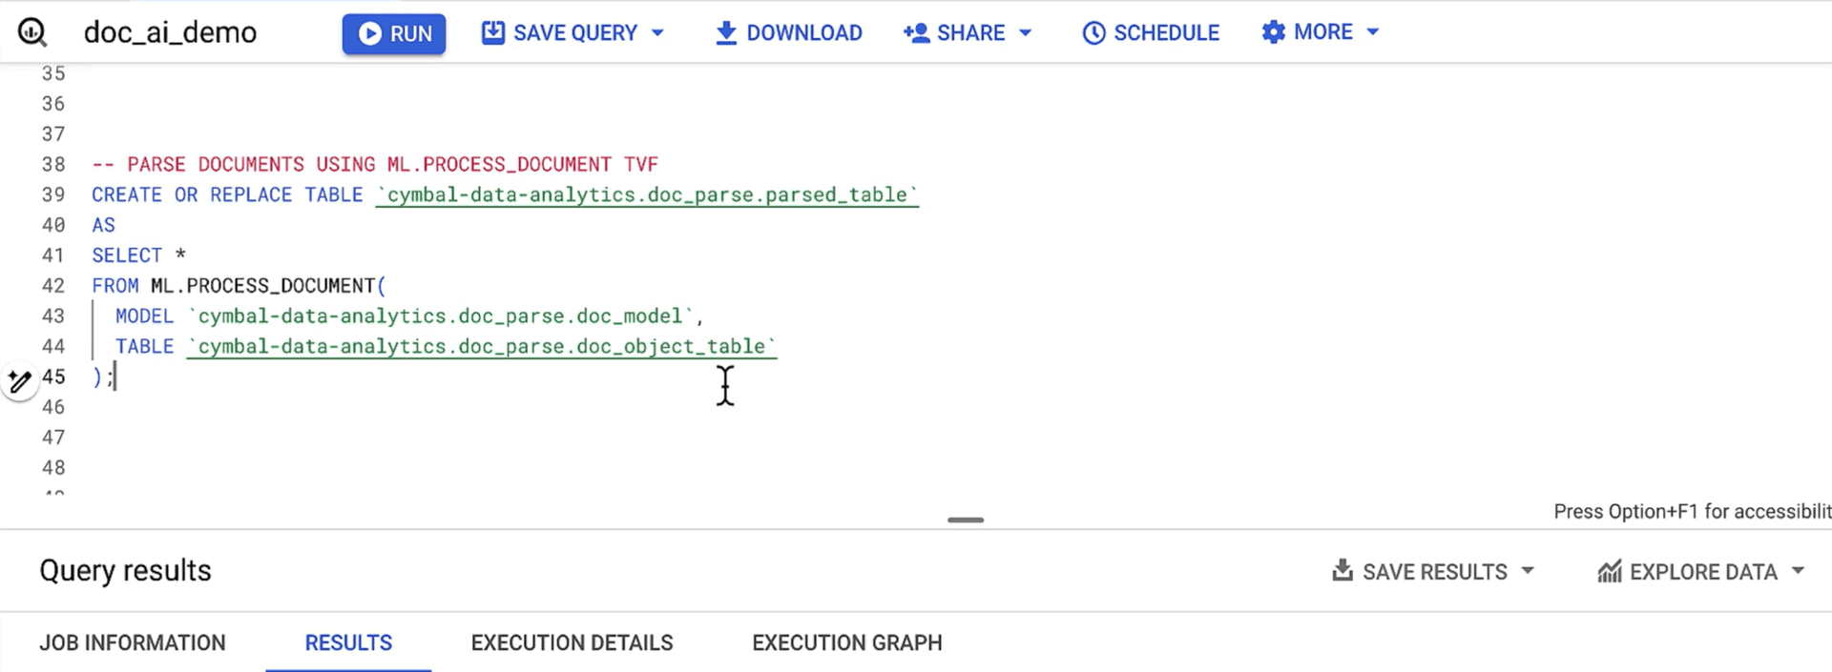The image size is (1832, 672).
Task: Click the DOWNLOAD button
Action: pos(788,32)
